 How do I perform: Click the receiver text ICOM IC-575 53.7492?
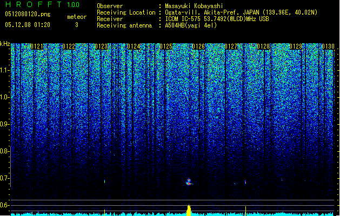[217, 19]
